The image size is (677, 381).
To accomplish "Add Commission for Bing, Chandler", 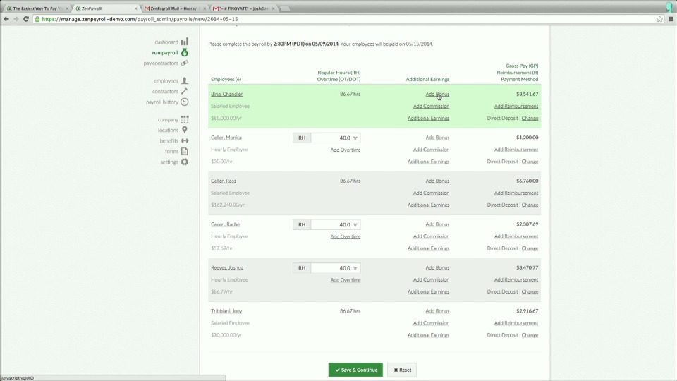I will point(431,106).
